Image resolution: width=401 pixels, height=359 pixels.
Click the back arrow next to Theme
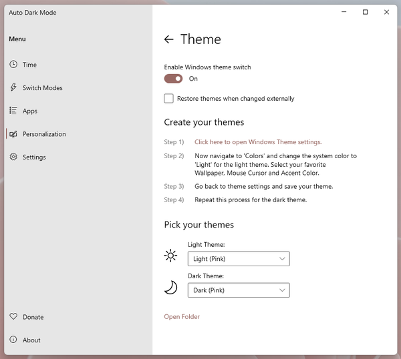coord(168,39)
